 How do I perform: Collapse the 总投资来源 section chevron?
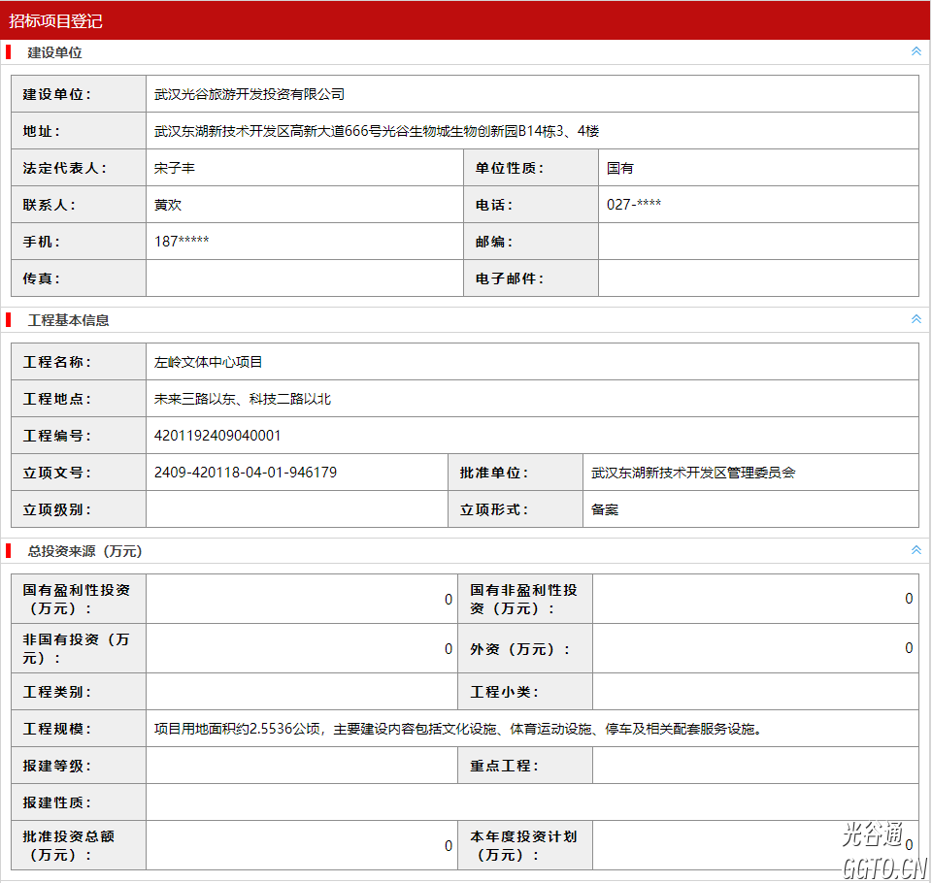[x=915, y=550]
